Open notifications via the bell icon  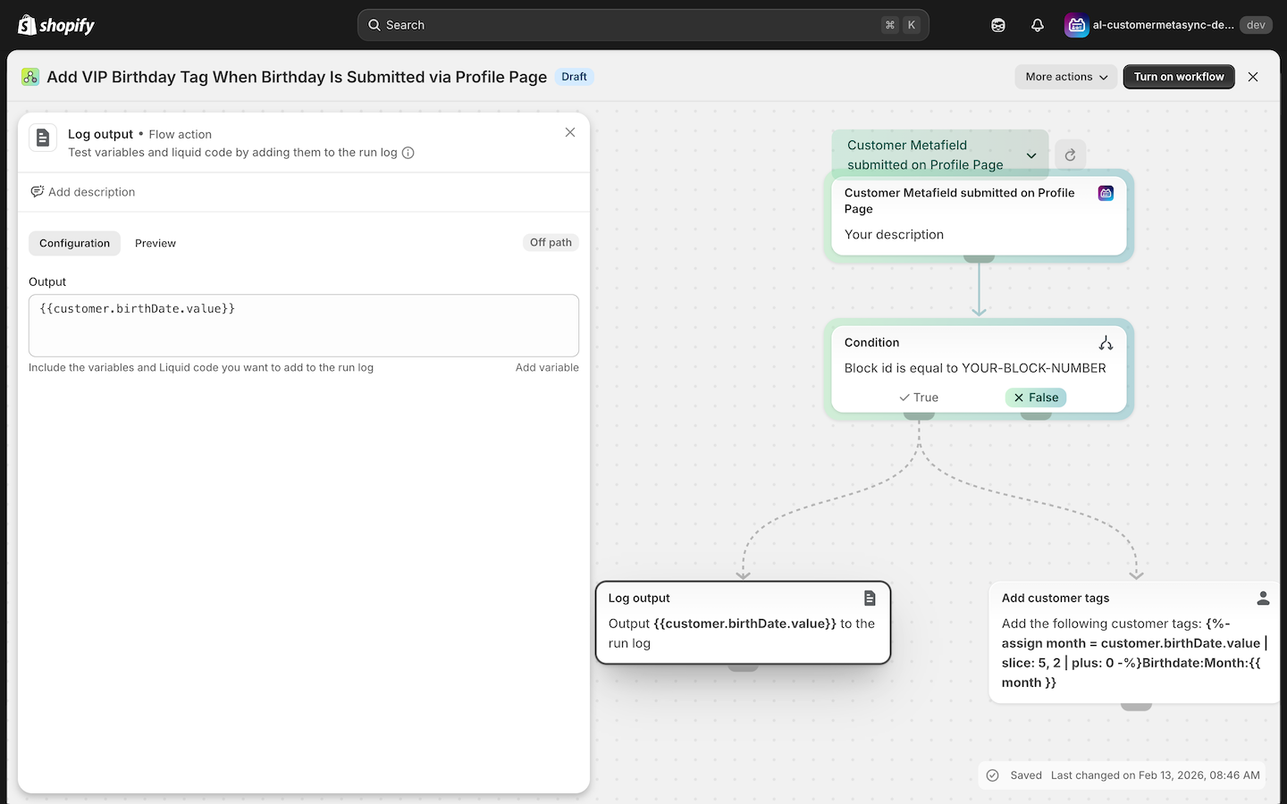coord(1037,25)
